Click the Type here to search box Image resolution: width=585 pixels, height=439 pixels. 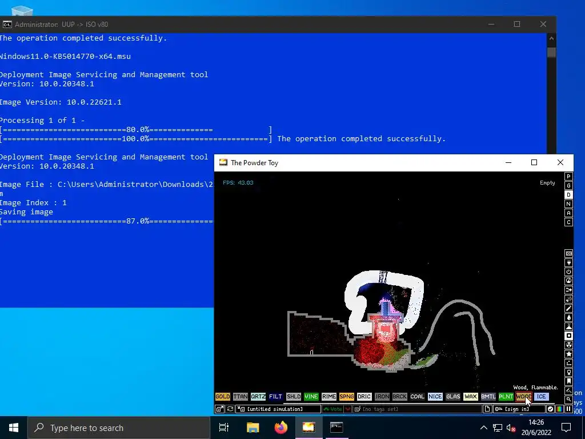tap(119, 428)
